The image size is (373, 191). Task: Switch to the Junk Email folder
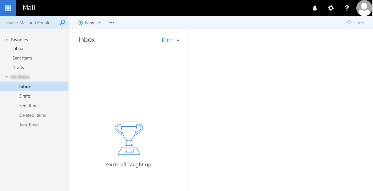click(29, 125)
